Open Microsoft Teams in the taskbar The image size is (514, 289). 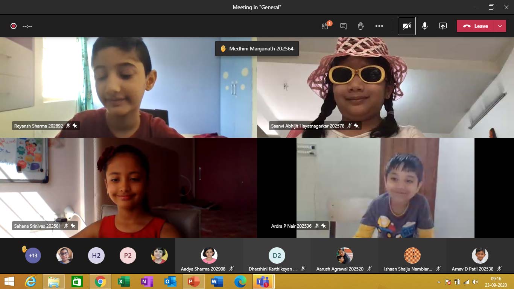coord(263,281)
